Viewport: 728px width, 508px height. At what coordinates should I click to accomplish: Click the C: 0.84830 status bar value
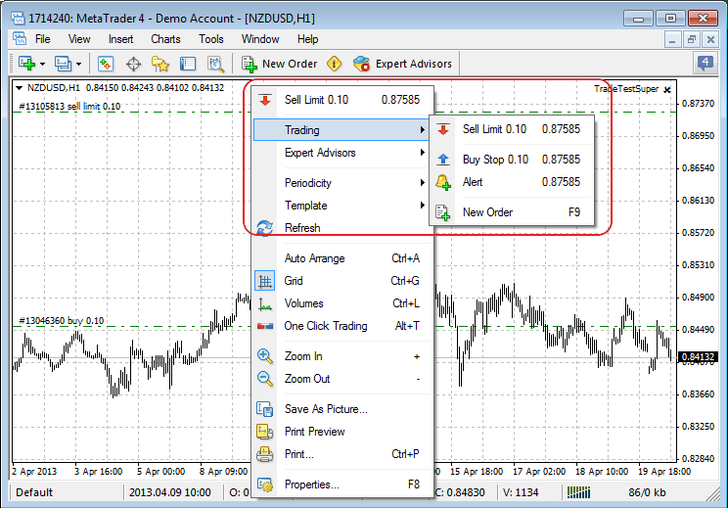point(460,492)
